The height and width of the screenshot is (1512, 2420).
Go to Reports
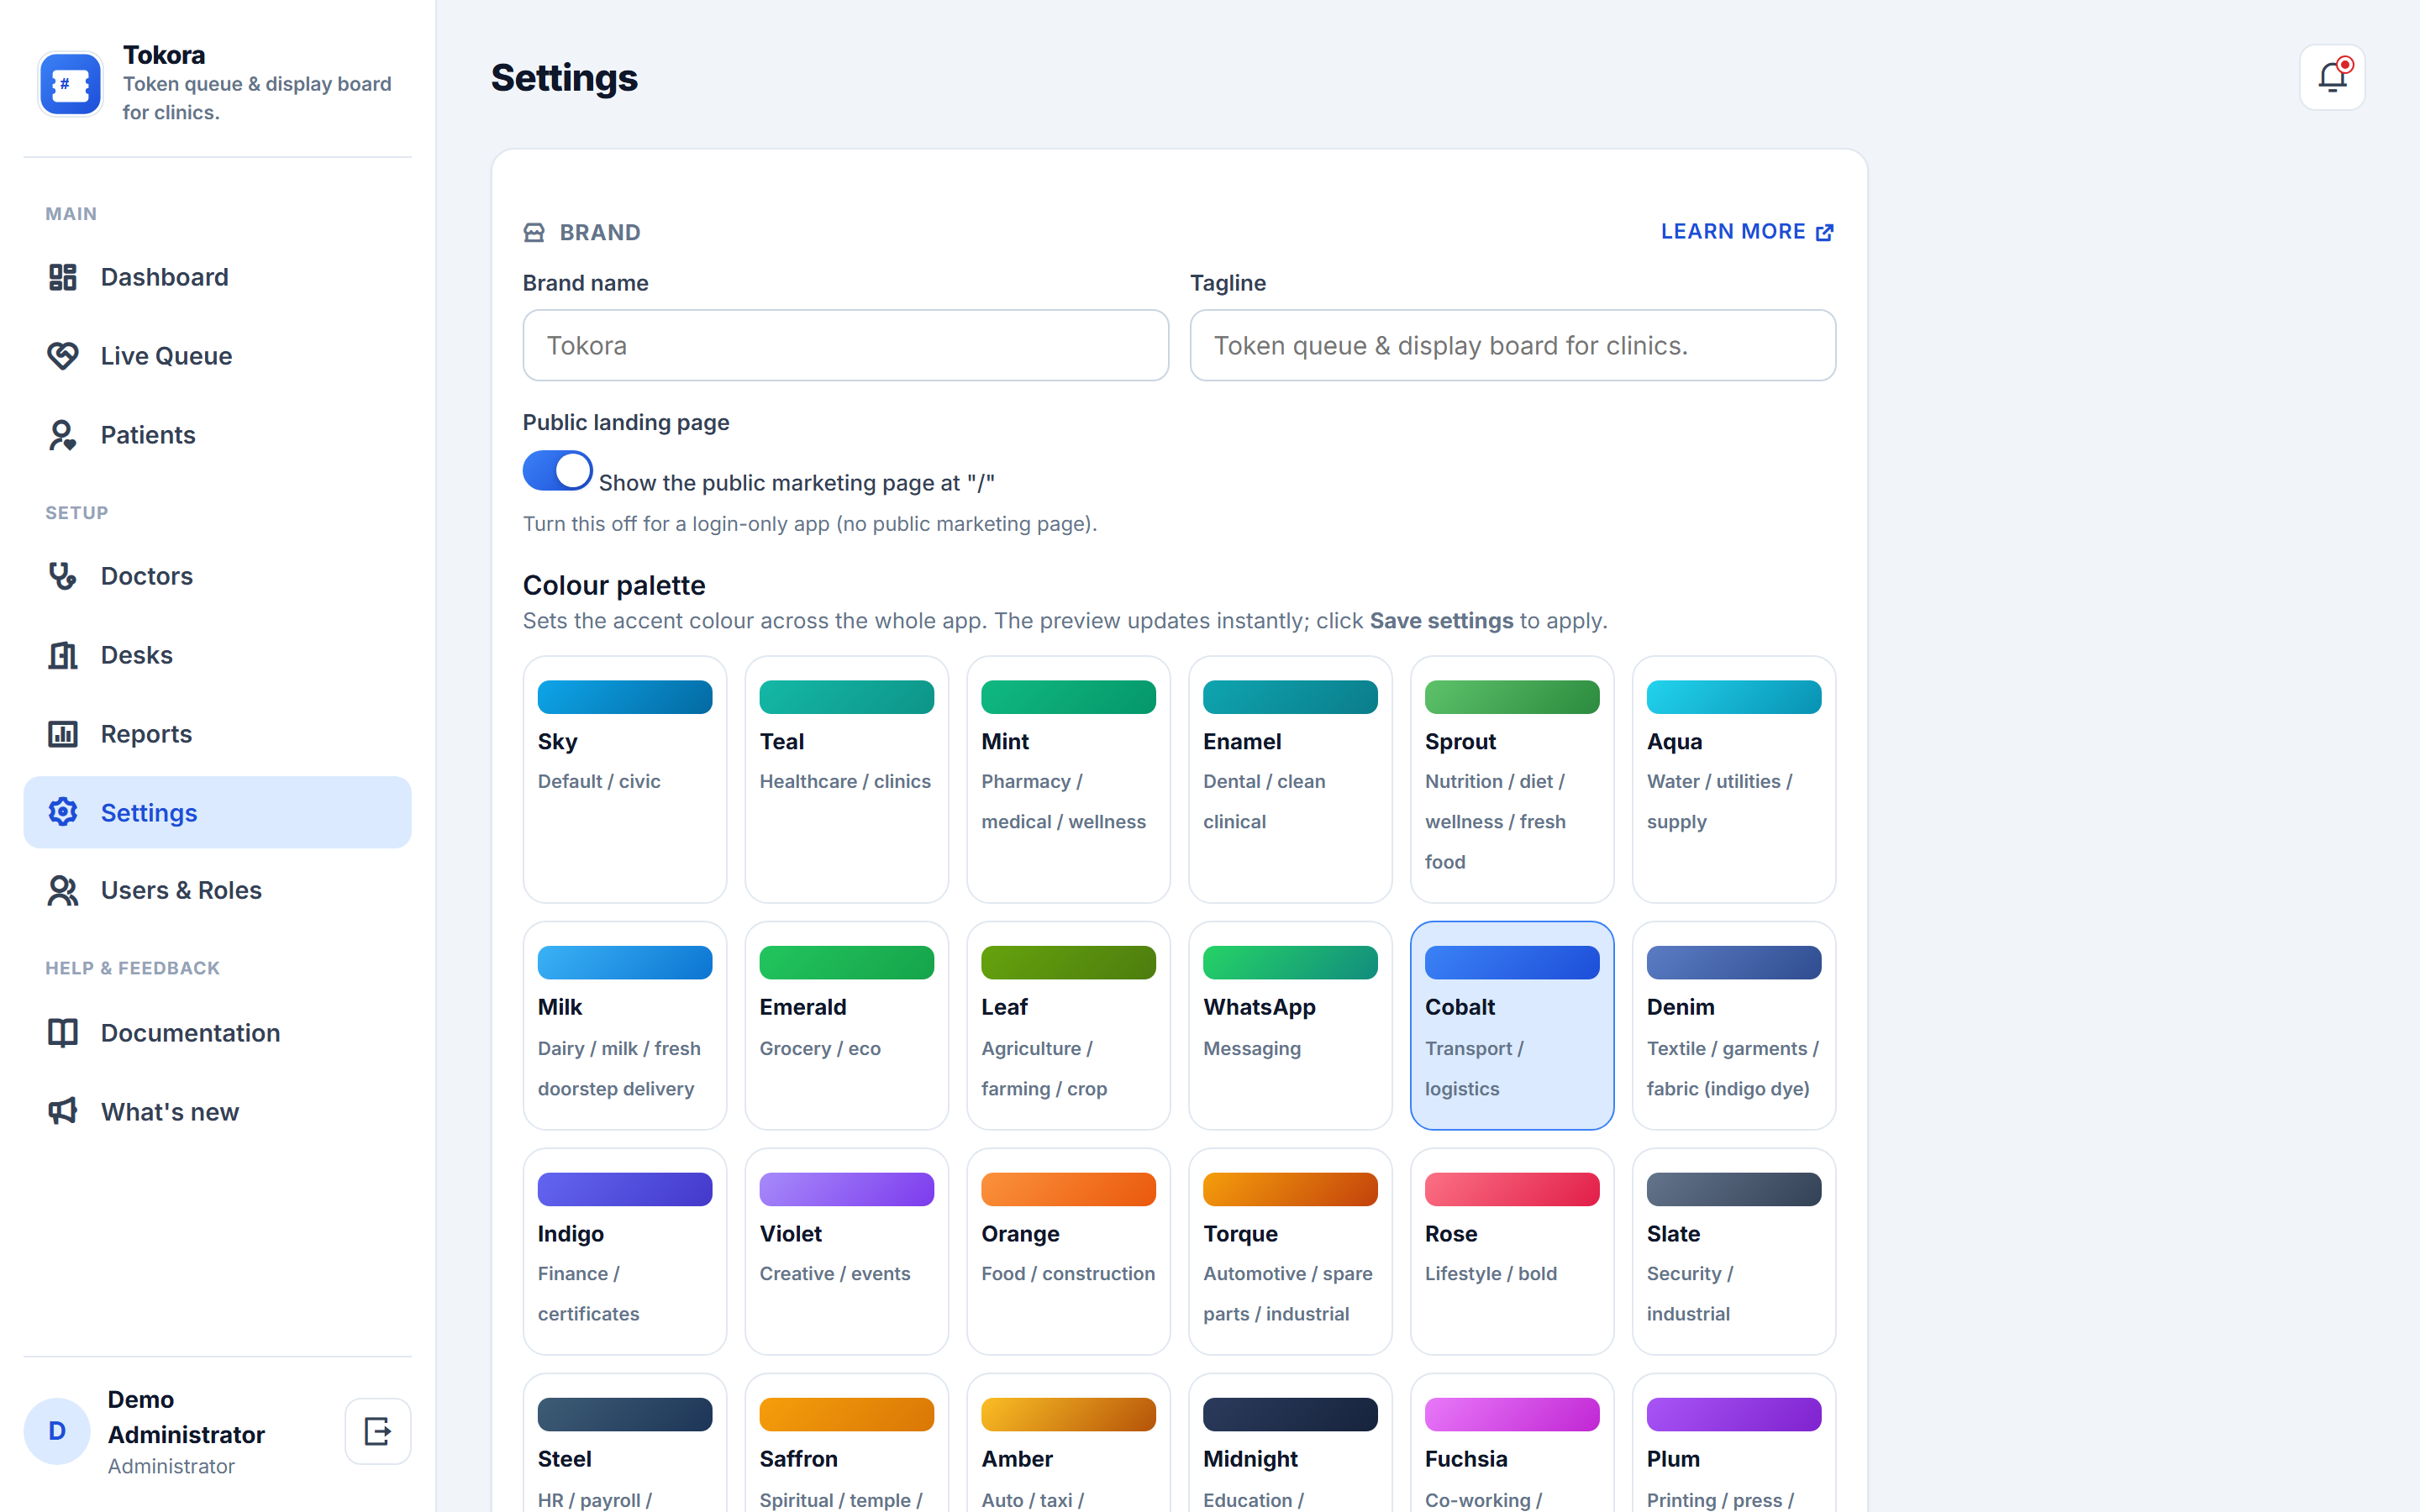tap(218, 734)
